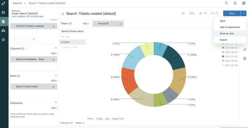The image size is (248, 128).
Task: Click the search magnifier icon
Action: pos(226,3)
